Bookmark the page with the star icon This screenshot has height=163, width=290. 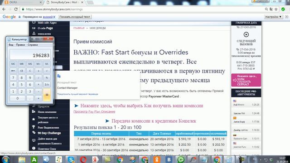click(276, 9)
